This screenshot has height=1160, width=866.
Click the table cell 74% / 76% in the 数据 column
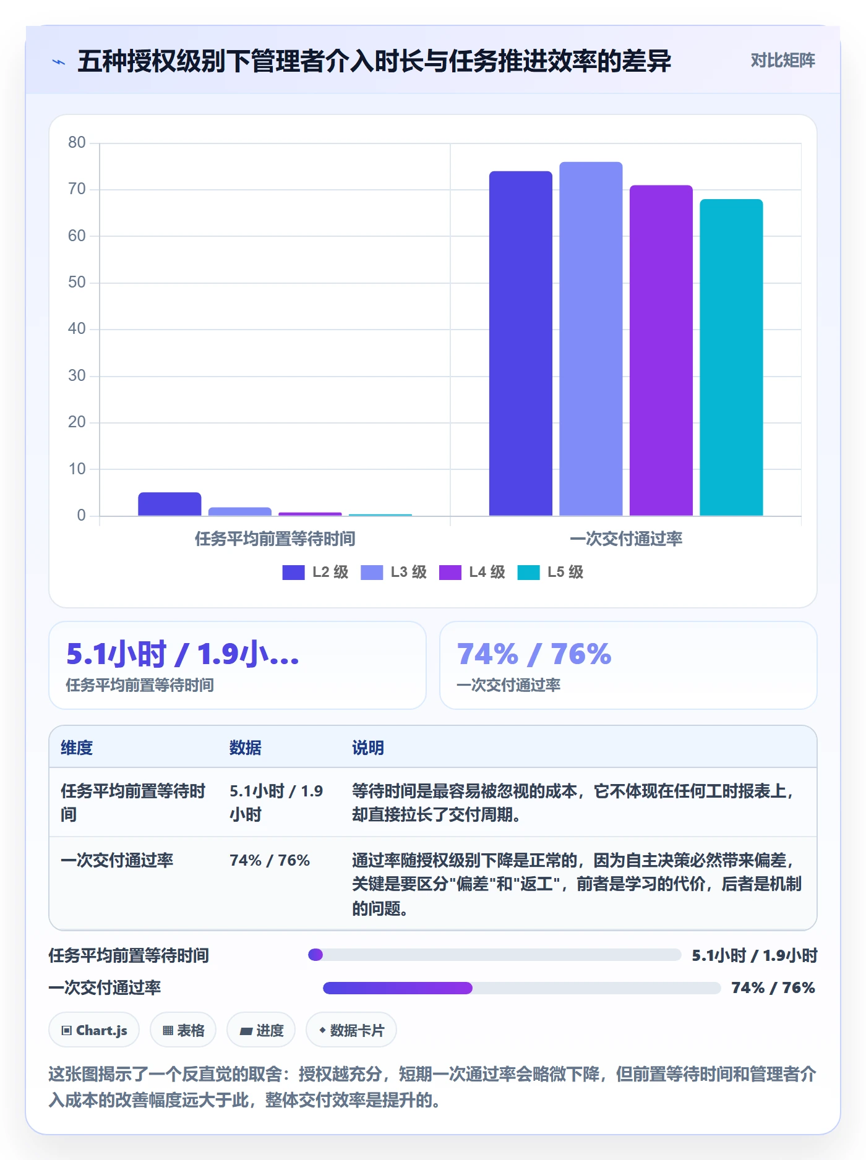(270, 860)
